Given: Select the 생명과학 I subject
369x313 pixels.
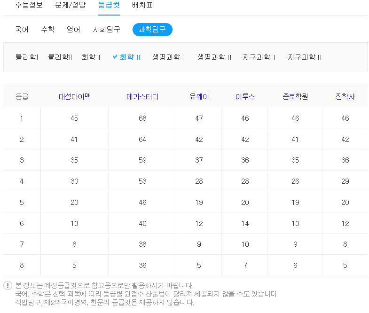Looking at the screenshot, I should coord(168,57).
